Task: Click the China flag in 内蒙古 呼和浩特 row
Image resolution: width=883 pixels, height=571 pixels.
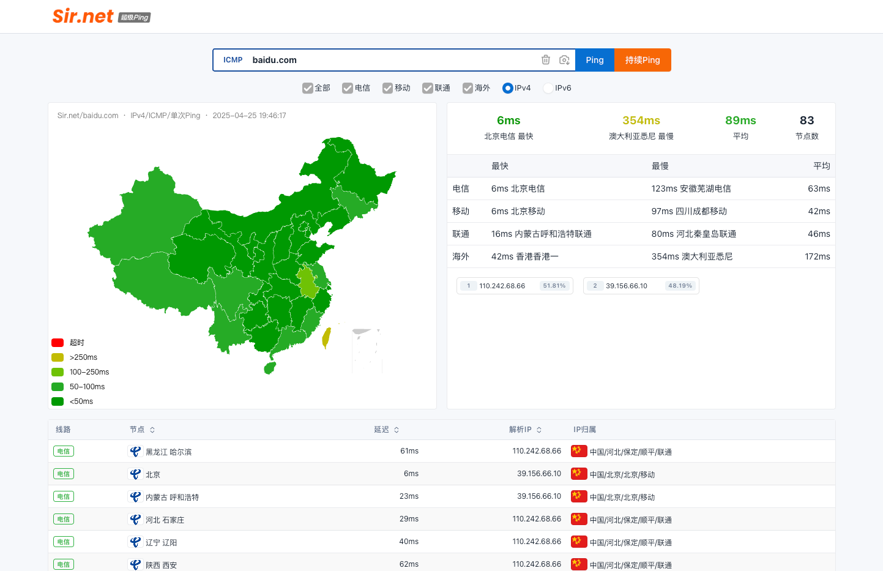Action: click(x=579, y=496)
